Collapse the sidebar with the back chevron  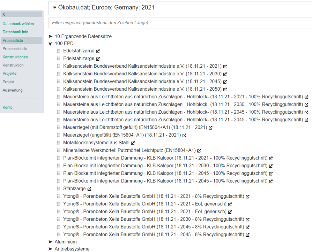pos(22,14)
